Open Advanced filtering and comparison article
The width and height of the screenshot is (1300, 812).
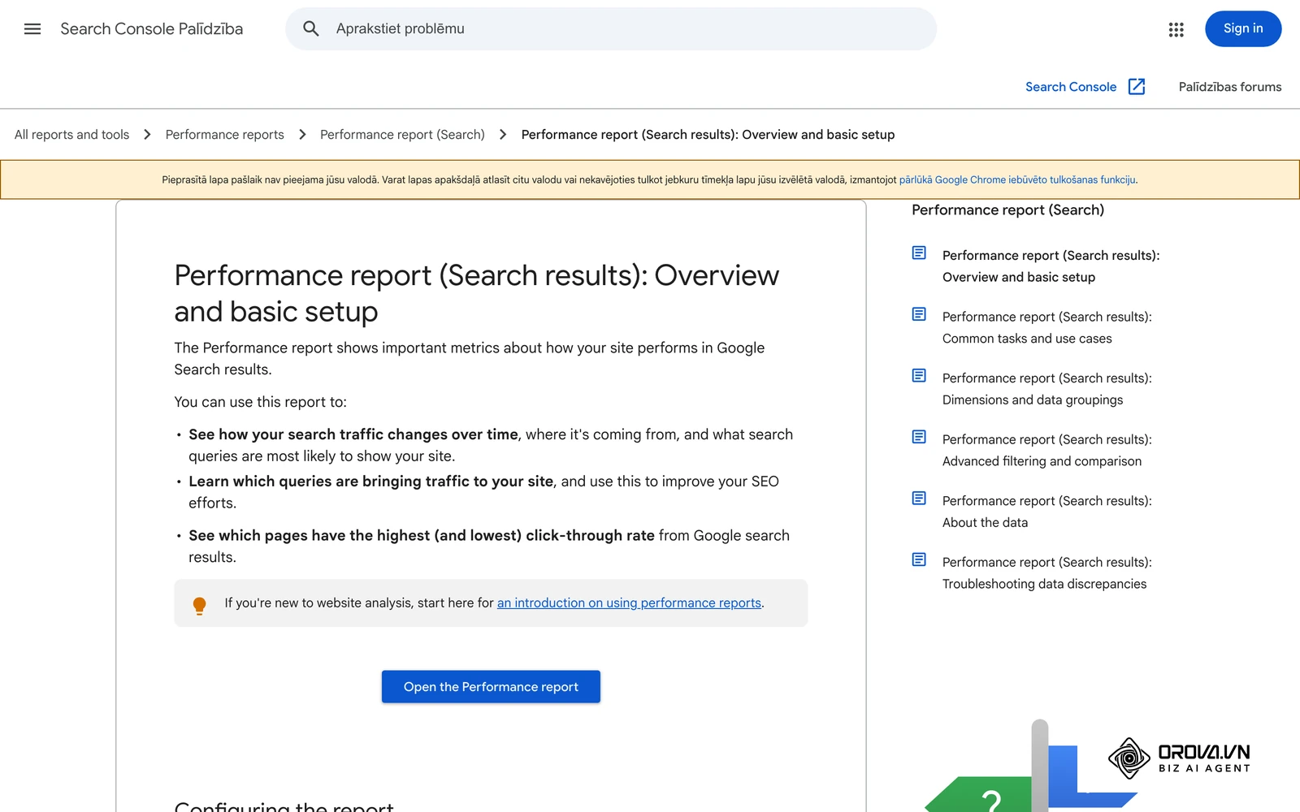tap(1047, 451)
